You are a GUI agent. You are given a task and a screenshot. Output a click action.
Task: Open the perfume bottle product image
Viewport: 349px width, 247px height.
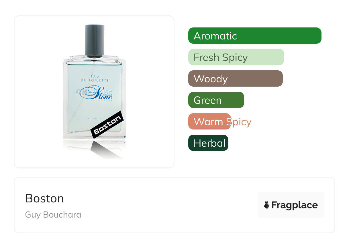click(x=94, y=92)
